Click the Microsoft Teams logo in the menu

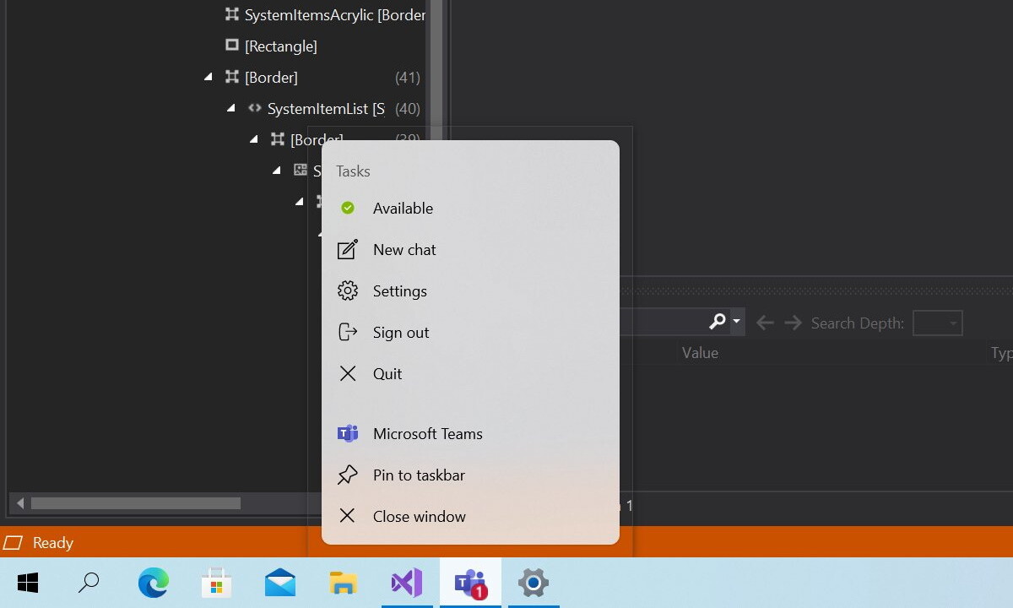pyautogui.click(x=347, y=433)
